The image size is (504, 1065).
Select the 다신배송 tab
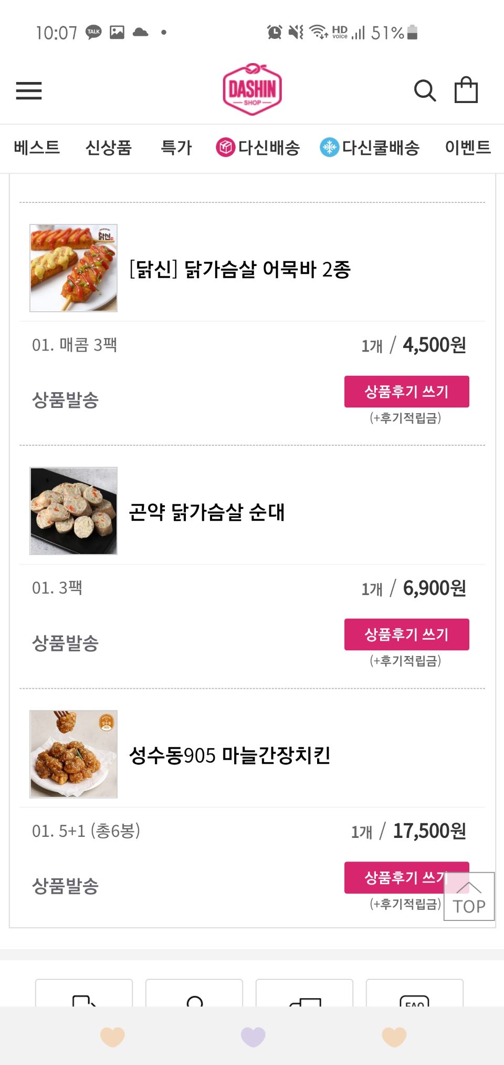coord(258,148)
